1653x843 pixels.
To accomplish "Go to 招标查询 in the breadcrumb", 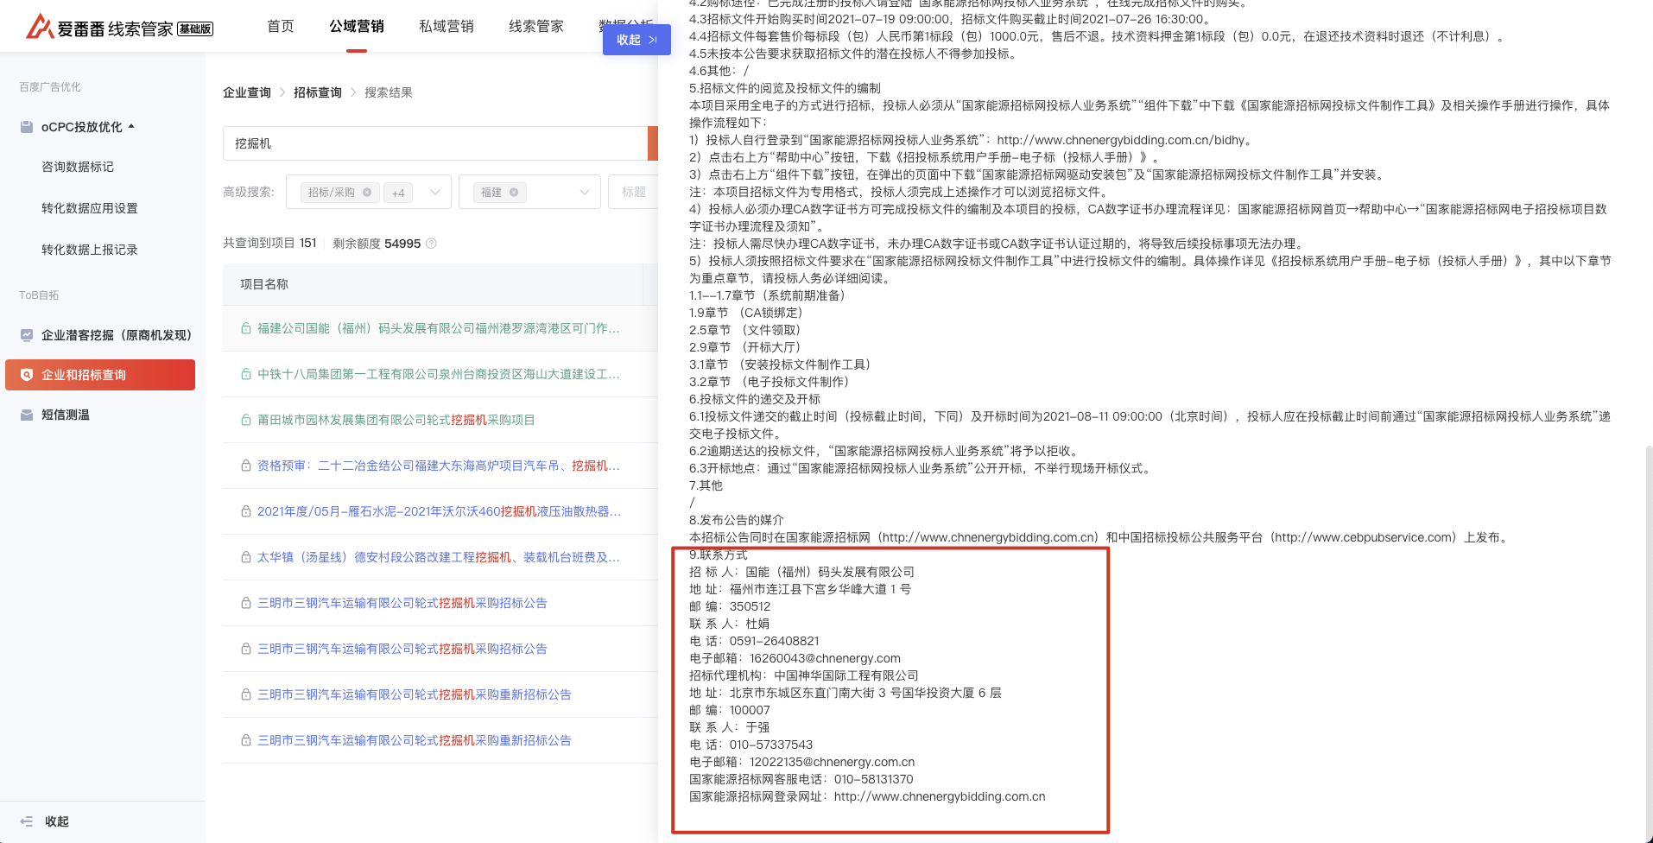I will (x=318, y=92).
